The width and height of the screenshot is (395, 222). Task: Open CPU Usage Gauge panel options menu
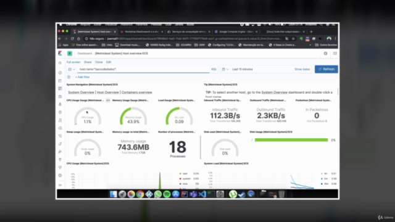coord(108,100)
